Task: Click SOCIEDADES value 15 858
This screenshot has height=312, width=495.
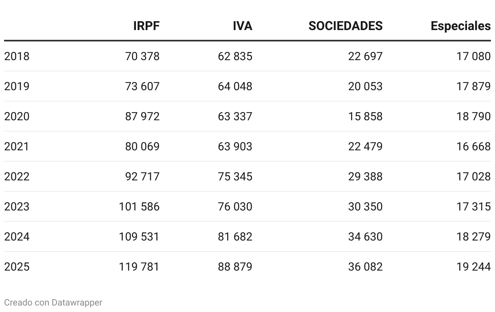Action: coord(365,116)
